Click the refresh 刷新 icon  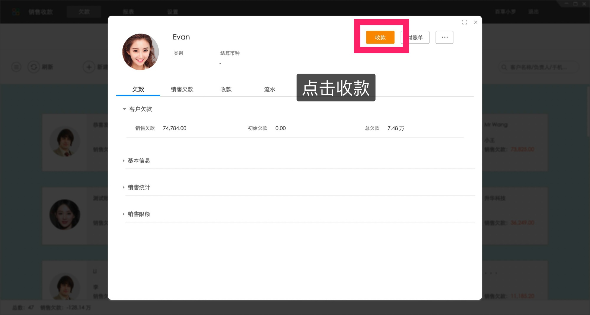tap(34, 67)
